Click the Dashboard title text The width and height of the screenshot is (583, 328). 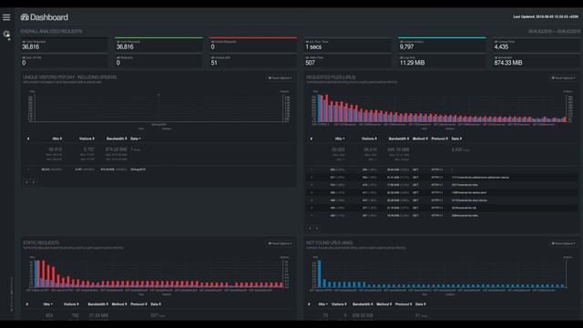point(49,17)
